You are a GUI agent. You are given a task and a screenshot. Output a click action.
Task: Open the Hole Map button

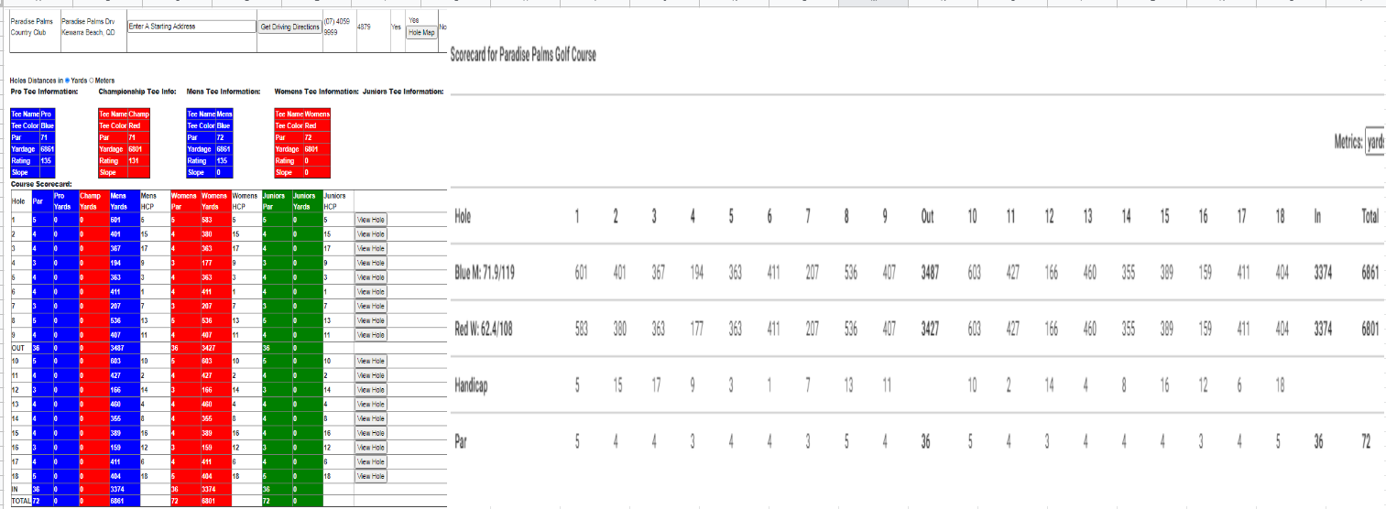pyautogui.click(x=421, y=33)
